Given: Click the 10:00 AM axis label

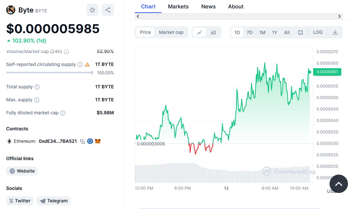Looking at the screenshot, I should click(x=299, y=188).
